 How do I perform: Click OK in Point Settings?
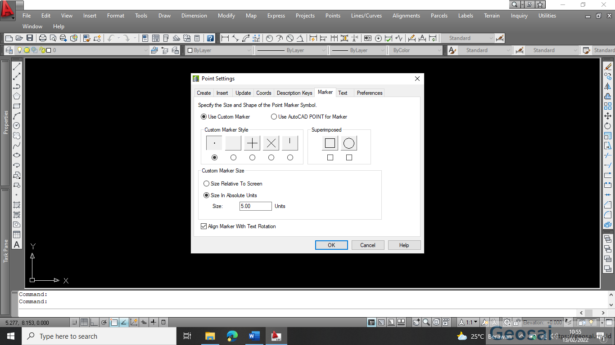pos(331,245)
